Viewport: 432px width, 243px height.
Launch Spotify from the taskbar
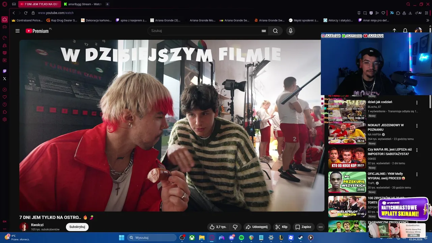pyautogui.click(x=241, y=238)
